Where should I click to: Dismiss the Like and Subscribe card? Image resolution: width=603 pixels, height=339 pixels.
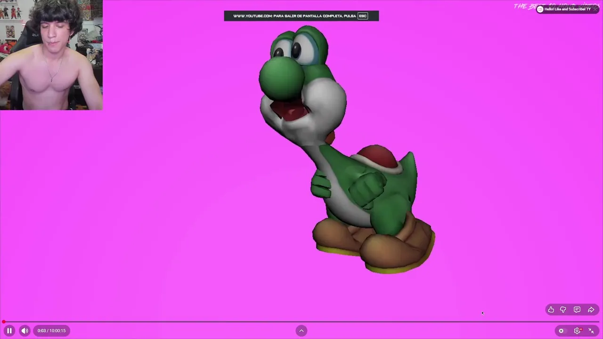click(x=595, y=9)
